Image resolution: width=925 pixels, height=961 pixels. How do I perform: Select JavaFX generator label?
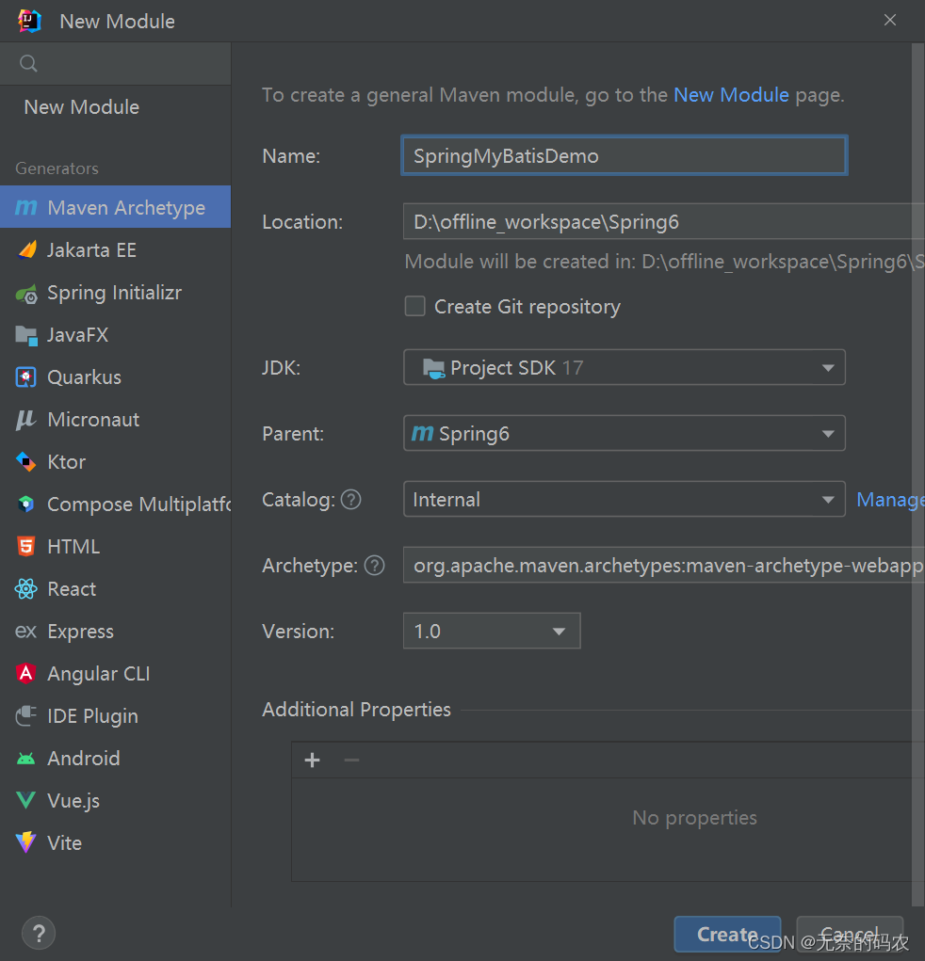click(78, 335)
